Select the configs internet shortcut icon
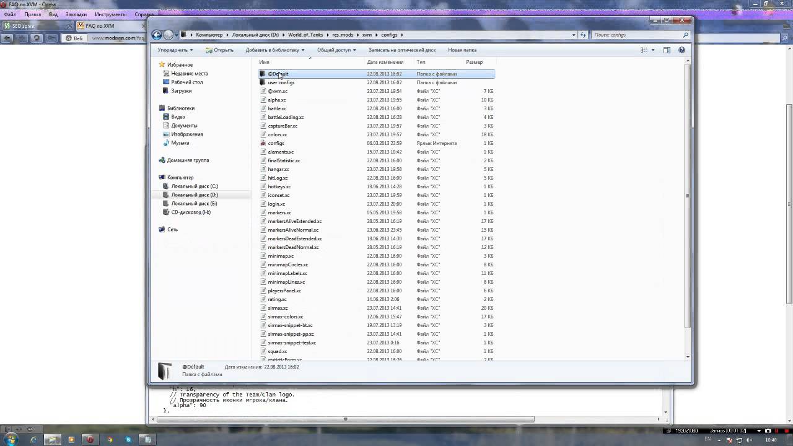 point(263,143)
